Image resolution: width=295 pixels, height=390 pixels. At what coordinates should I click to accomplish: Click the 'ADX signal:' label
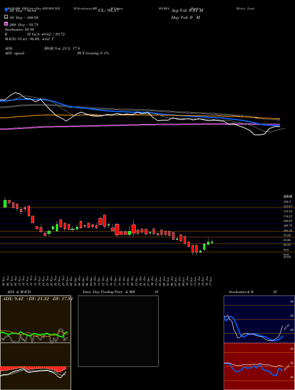click(15, 53)
